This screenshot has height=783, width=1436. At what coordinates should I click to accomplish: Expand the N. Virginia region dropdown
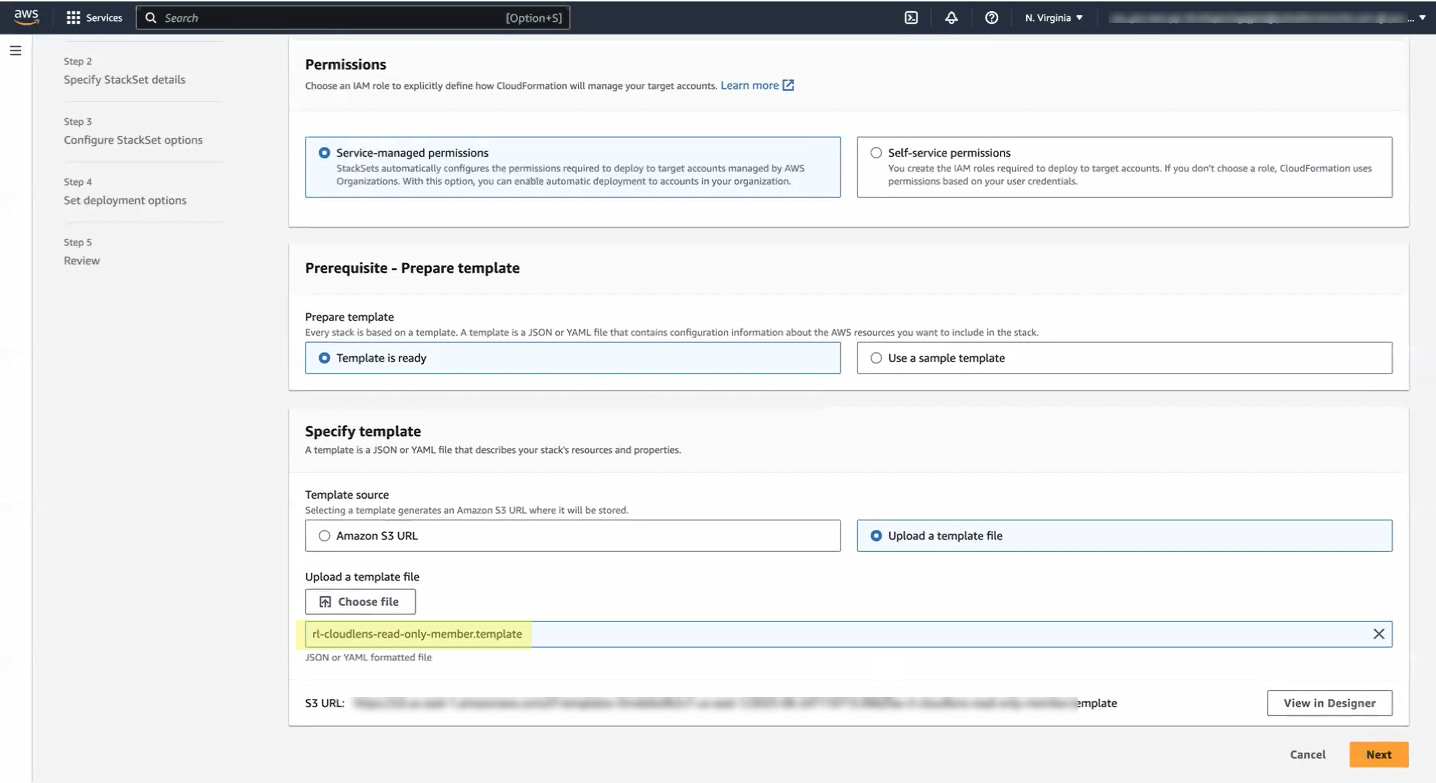[x=1054, y=18]
